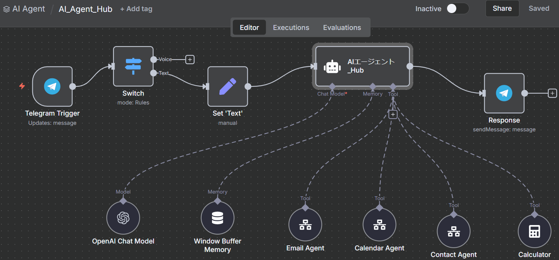The height and width of the screenshot is (260, 559).
Task: Add a node after Response
Action: [x=552, y=93]
